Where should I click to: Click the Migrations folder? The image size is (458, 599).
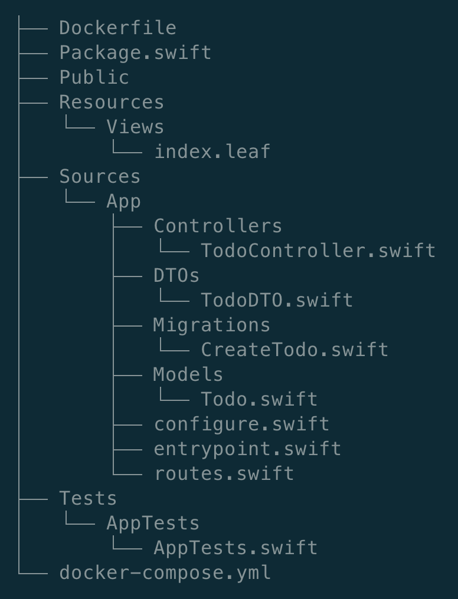coord(212,325)
